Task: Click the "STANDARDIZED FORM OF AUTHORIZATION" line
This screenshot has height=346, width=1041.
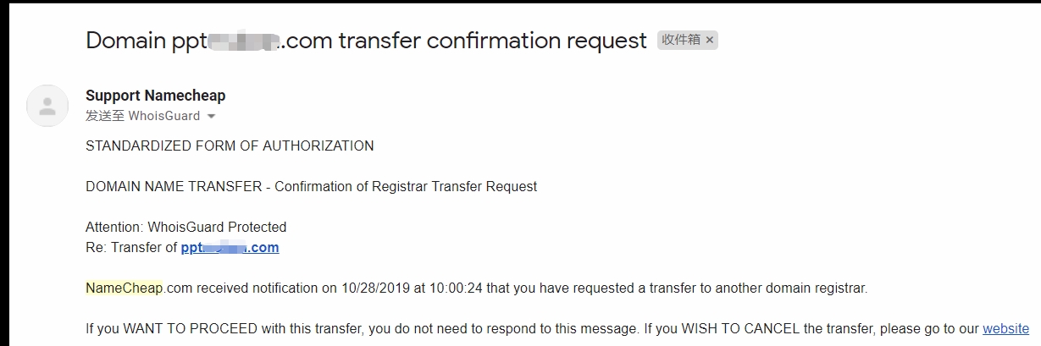Action: (x=230, y=146)
